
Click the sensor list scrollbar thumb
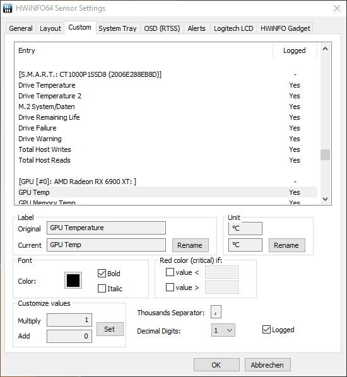tap(325, 154)
